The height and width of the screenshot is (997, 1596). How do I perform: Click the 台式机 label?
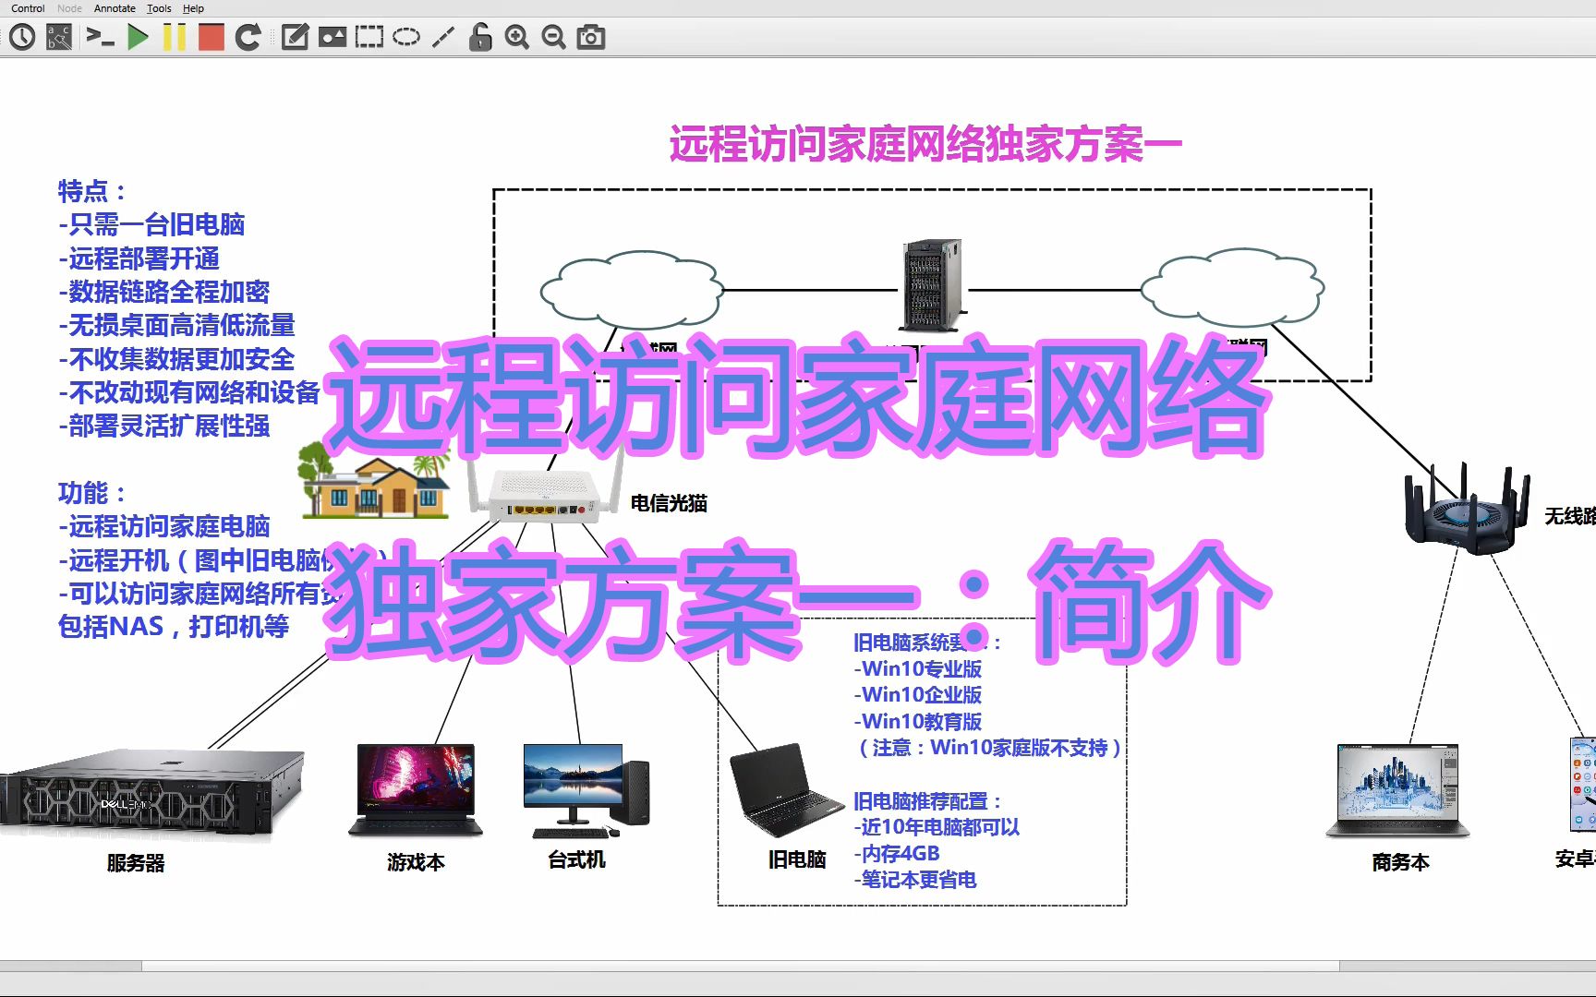pos(577,859)
